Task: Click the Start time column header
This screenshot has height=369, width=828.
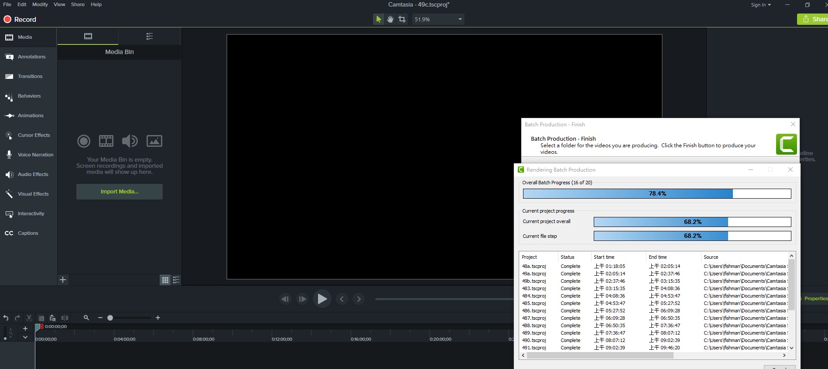Action: coord(618,257)
